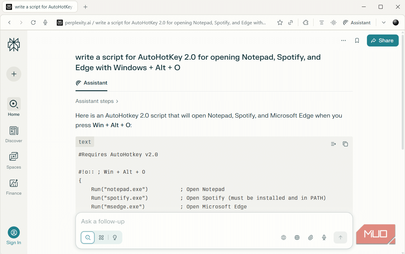Go back to the previous page

tap(10, 22)
